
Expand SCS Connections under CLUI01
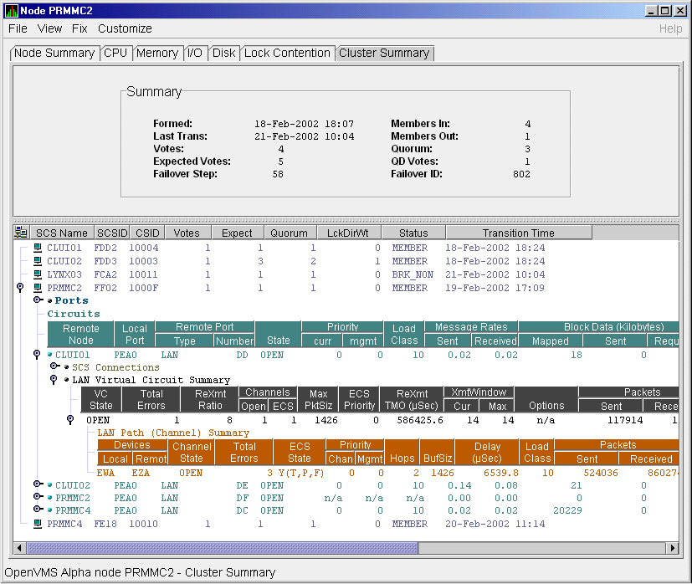[54, 366]
